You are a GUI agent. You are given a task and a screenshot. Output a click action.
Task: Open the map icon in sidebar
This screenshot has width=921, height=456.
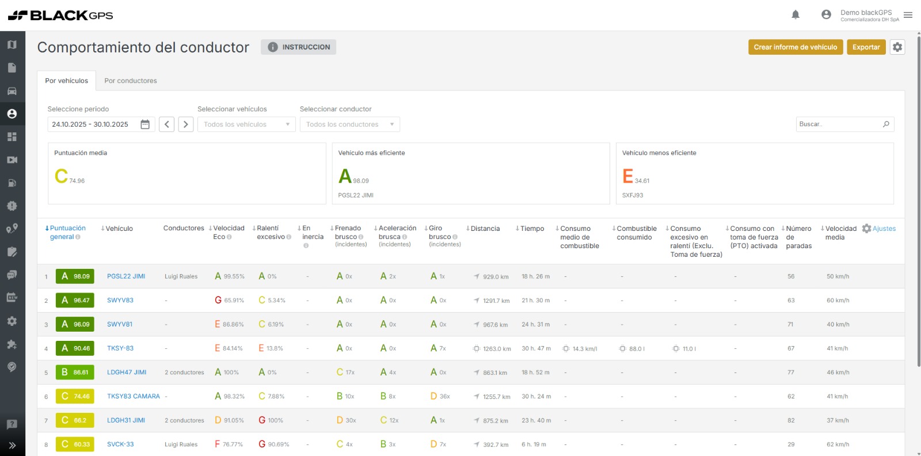(12, 45)
